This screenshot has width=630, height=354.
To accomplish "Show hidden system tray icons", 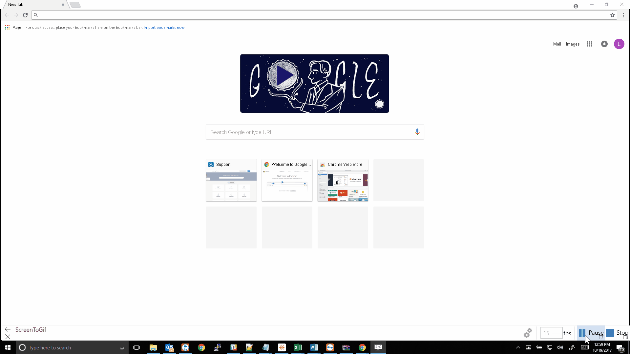I will pyautogui.click(x=518, y=347).
